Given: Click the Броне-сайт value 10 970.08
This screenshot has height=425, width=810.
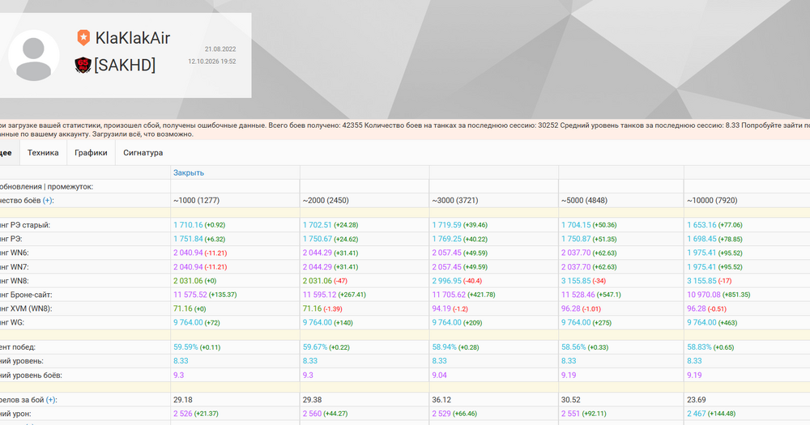Looking at the screenshot, I should pos(704,295).
